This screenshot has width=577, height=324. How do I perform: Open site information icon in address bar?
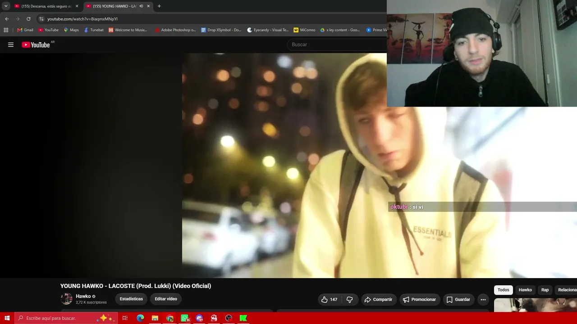pyautogui.click(x=41, y=19)
